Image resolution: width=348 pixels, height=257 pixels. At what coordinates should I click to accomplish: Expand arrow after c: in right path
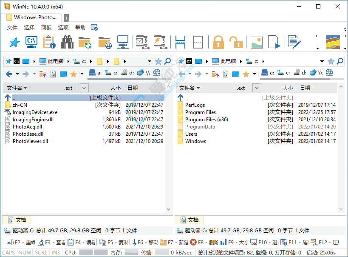263,61
